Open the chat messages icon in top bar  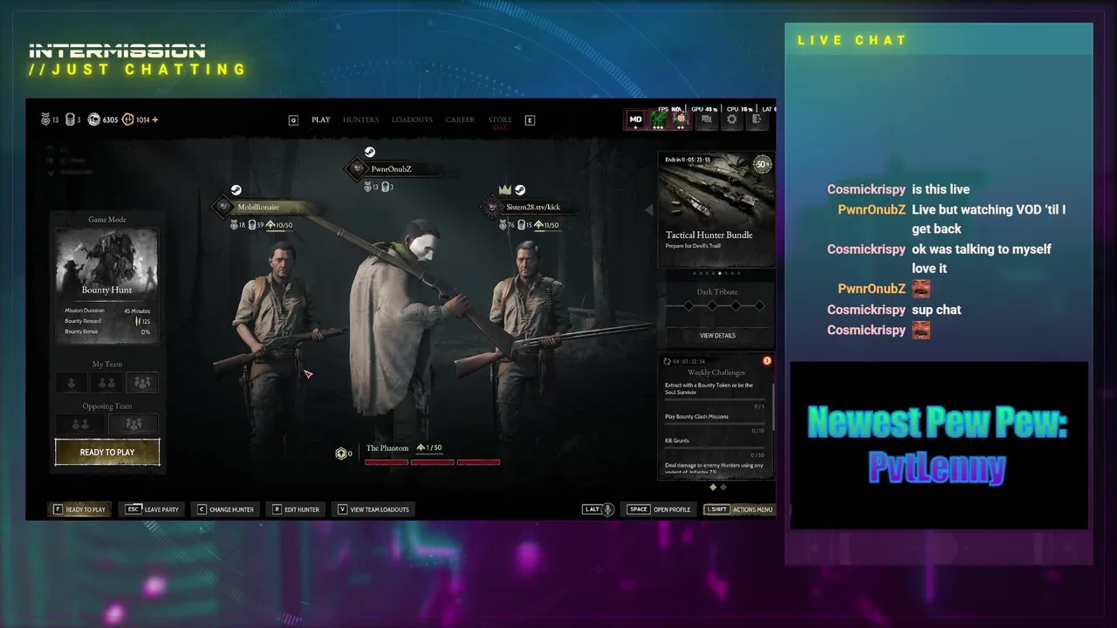(707, 119)
